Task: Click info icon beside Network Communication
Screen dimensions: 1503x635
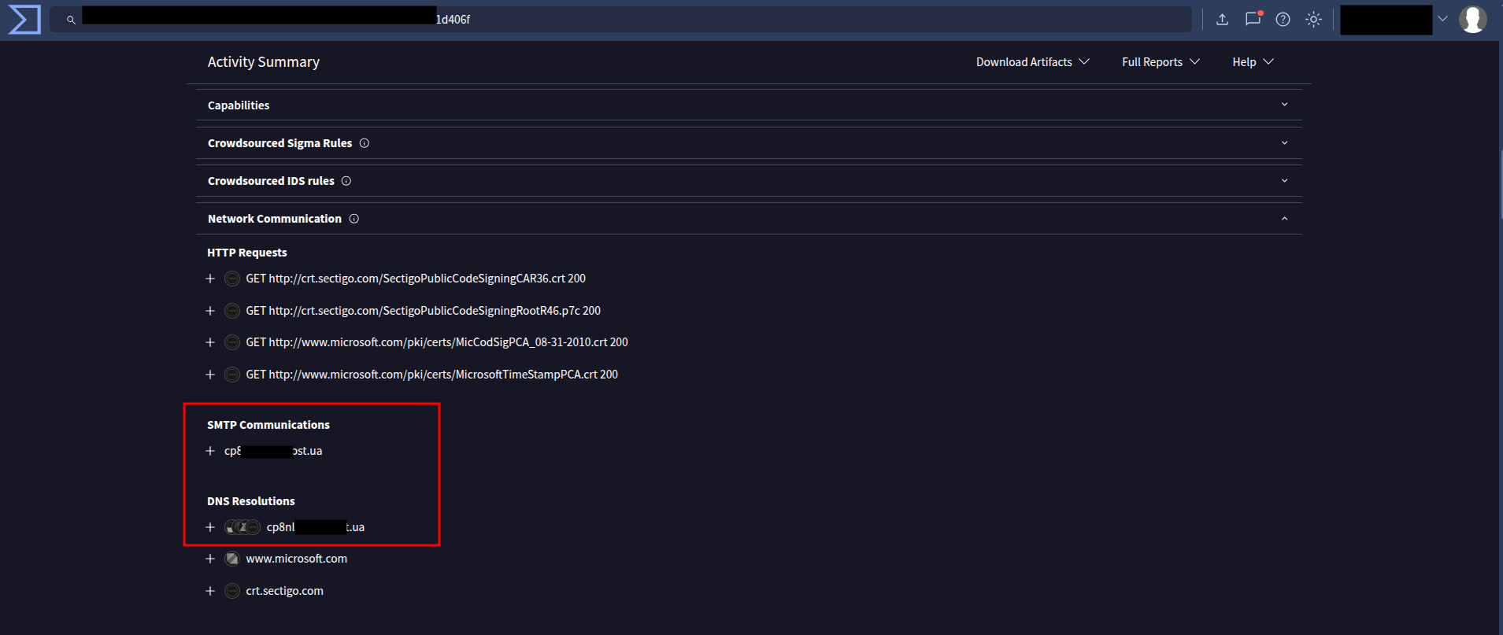Action: point(354,219)
